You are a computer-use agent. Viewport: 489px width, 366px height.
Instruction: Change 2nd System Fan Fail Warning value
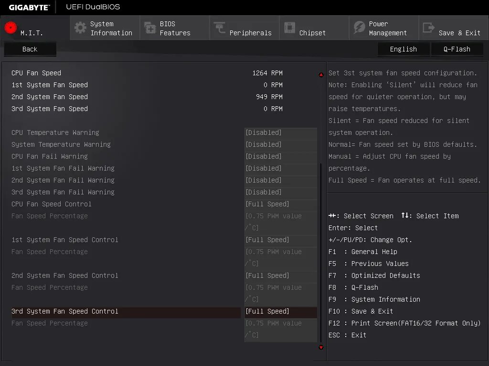click(281, 180)
